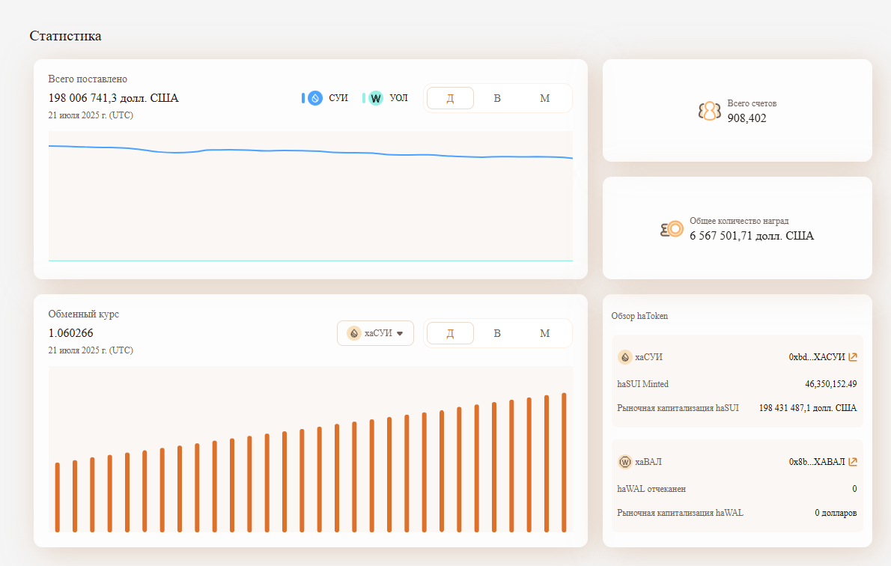Viewport: 891px width, 566px height.
Task: Click the total accounts people icon
Action: pyautogui.click(x=710, y=111)
